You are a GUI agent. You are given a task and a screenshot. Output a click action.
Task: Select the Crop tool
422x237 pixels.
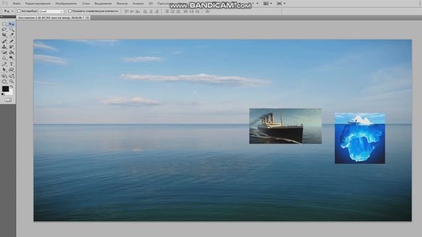pyautogui.click(x=5, y=35)
